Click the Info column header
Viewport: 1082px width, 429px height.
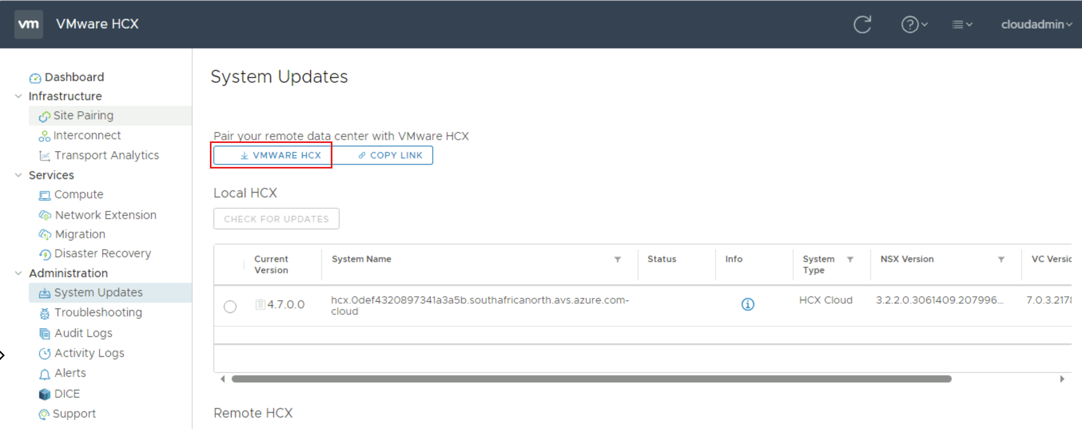coord(734,259)
